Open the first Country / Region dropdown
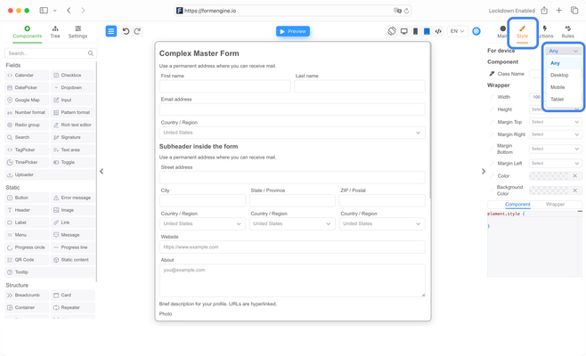Viewport: 586px width, 356px height. 292,133
